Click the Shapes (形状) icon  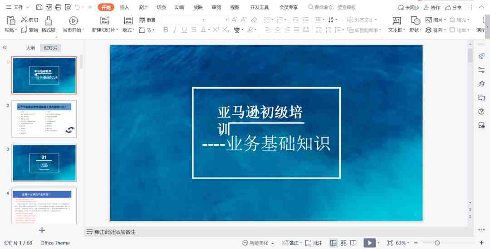415,20
